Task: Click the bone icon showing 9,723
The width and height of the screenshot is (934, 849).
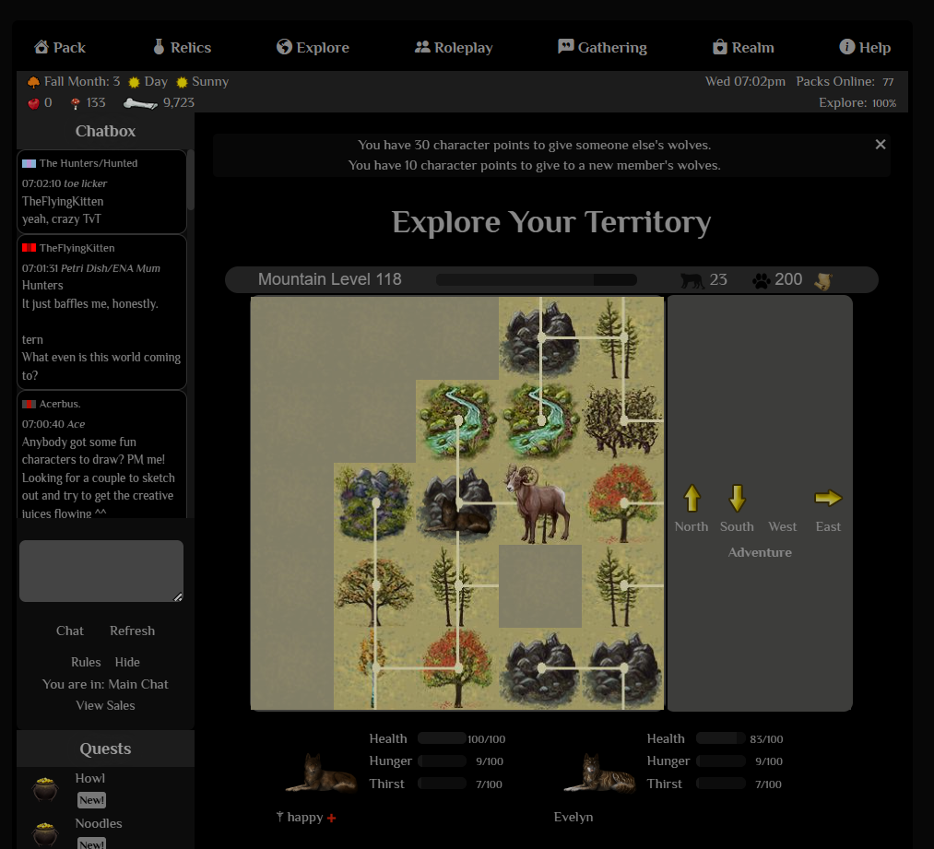Action: (140, 103)
